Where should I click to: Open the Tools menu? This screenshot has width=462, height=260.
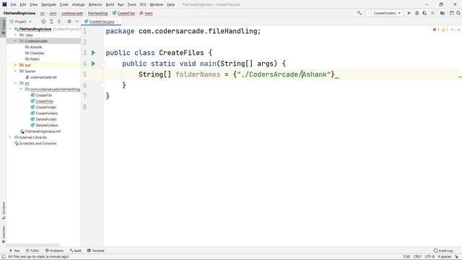click(x=131, y=4)
